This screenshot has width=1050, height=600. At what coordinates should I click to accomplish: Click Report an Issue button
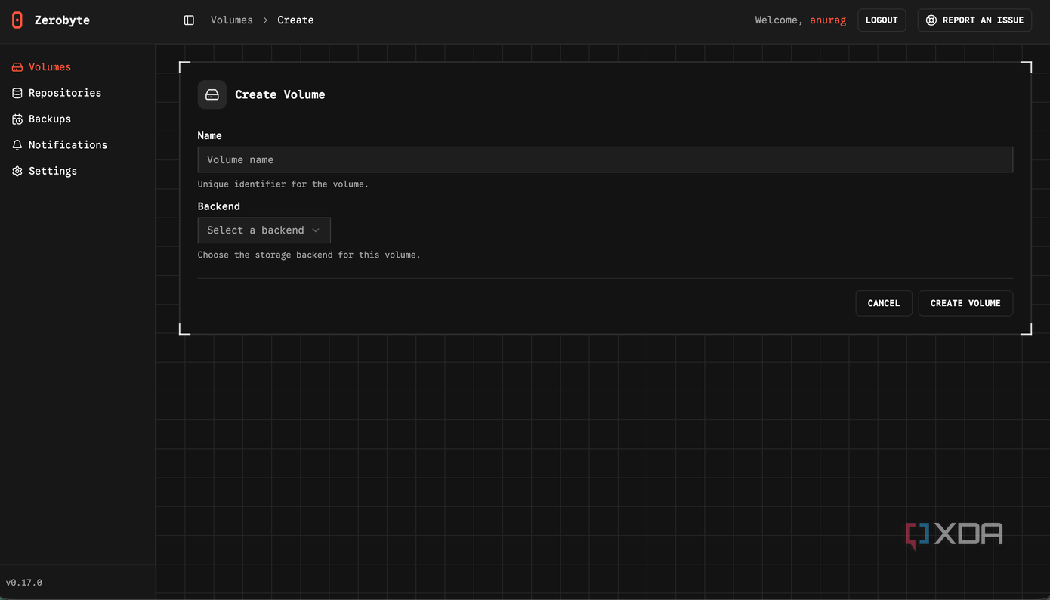click(974, 20)
